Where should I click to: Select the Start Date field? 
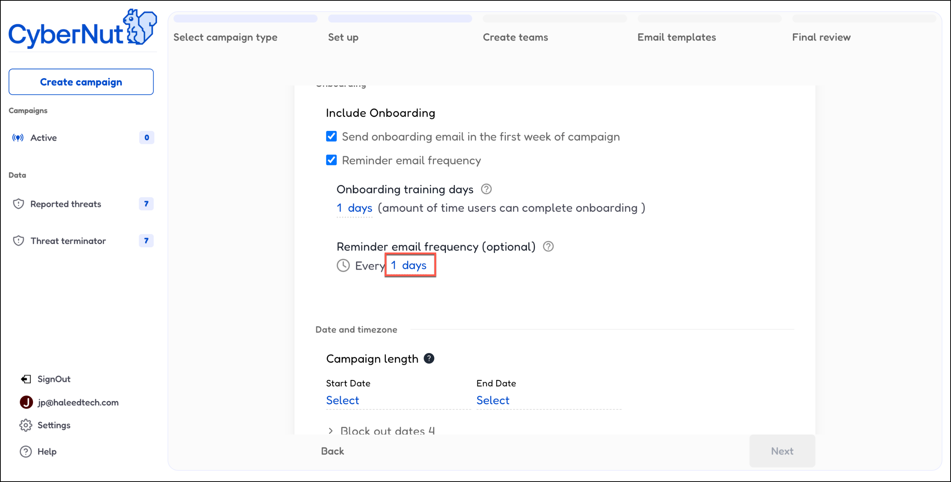pos(343,400)
